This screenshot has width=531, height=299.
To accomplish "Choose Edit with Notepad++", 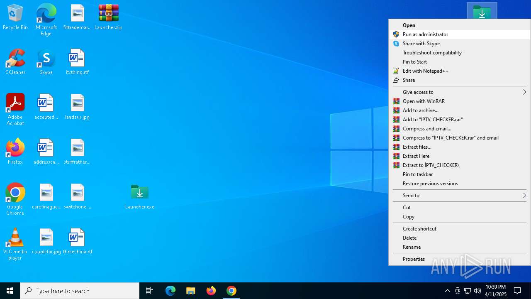I will coord(459,71).
